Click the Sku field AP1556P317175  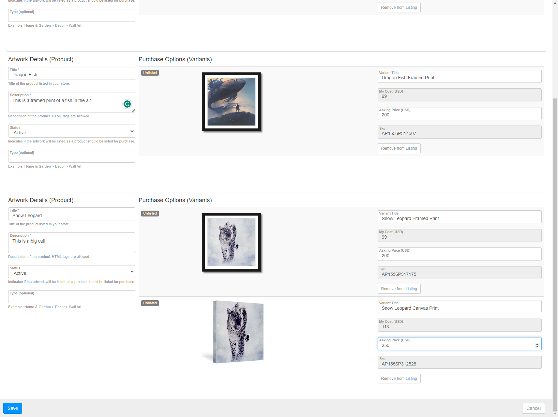click(460, 273)
